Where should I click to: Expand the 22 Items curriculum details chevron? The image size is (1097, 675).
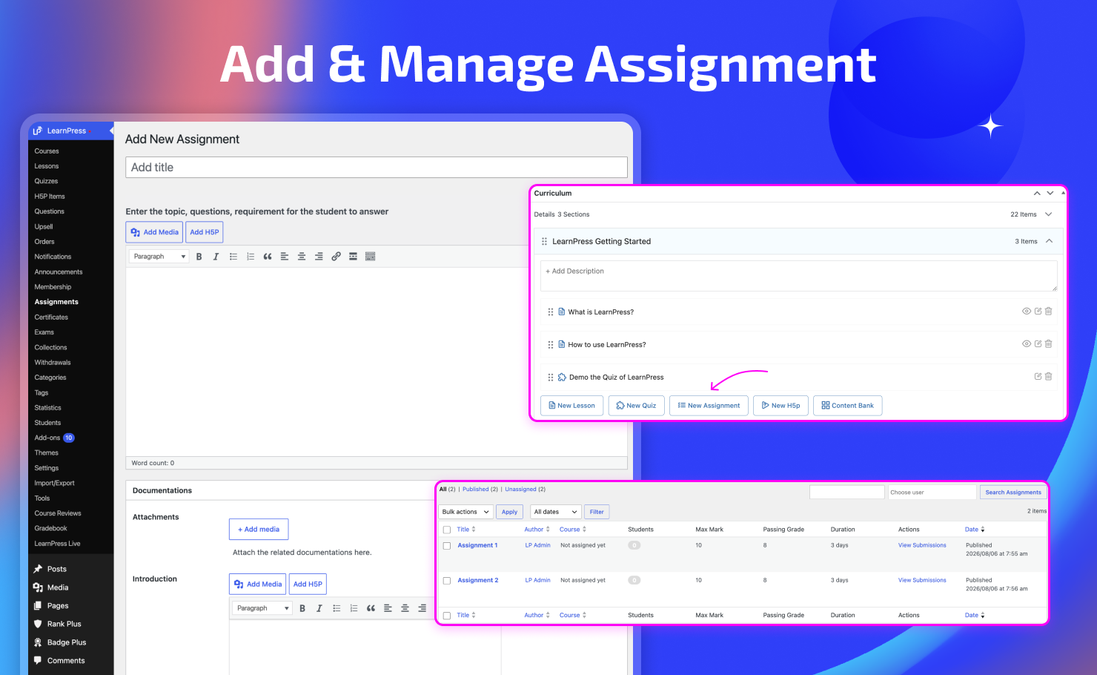[1048, 214]
